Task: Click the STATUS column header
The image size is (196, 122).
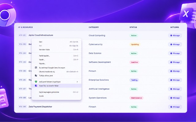Action: [x=133, y=27]
